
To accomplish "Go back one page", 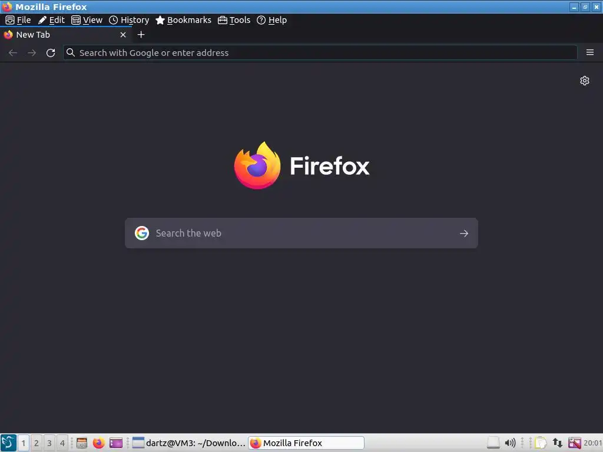I will tap(13, 52).
